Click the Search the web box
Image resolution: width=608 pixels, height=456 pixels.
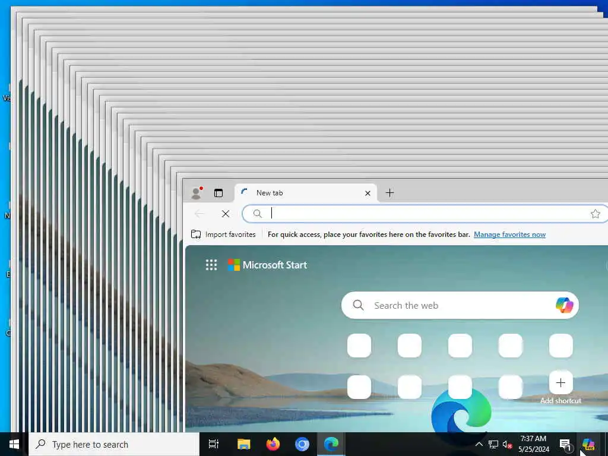(x=460, y=305)
